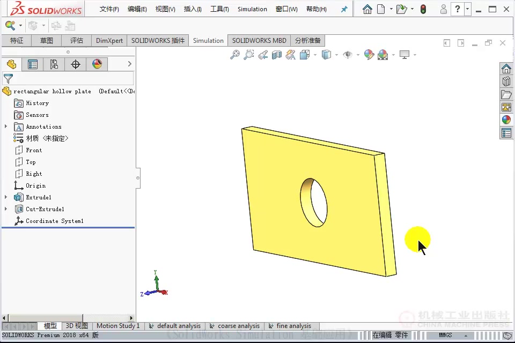The image size is (515, 343).
Task: Click the SOLIDWORKS Resources home icon
Action: tap(506, 69)
